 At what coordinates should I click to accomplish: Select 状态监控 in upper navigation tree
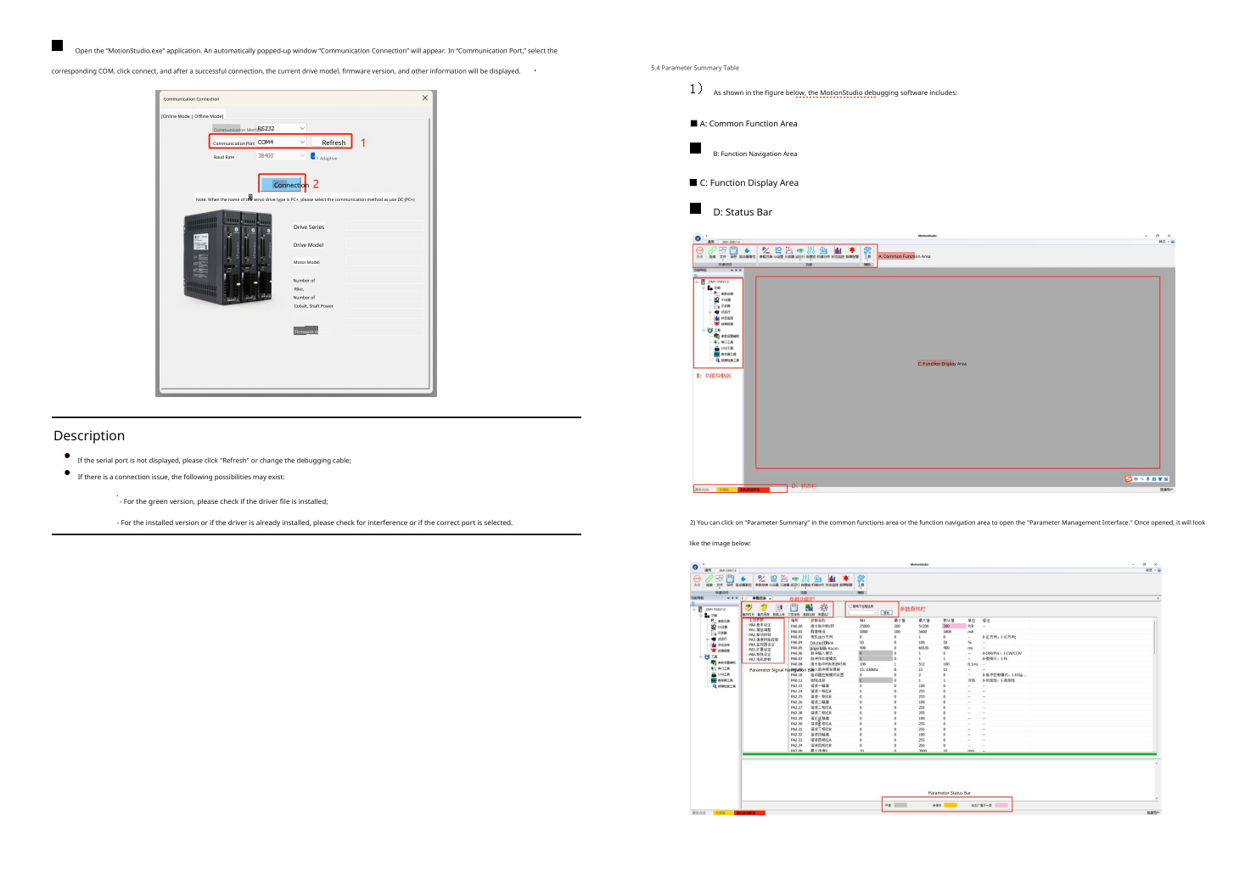[727, 318]
